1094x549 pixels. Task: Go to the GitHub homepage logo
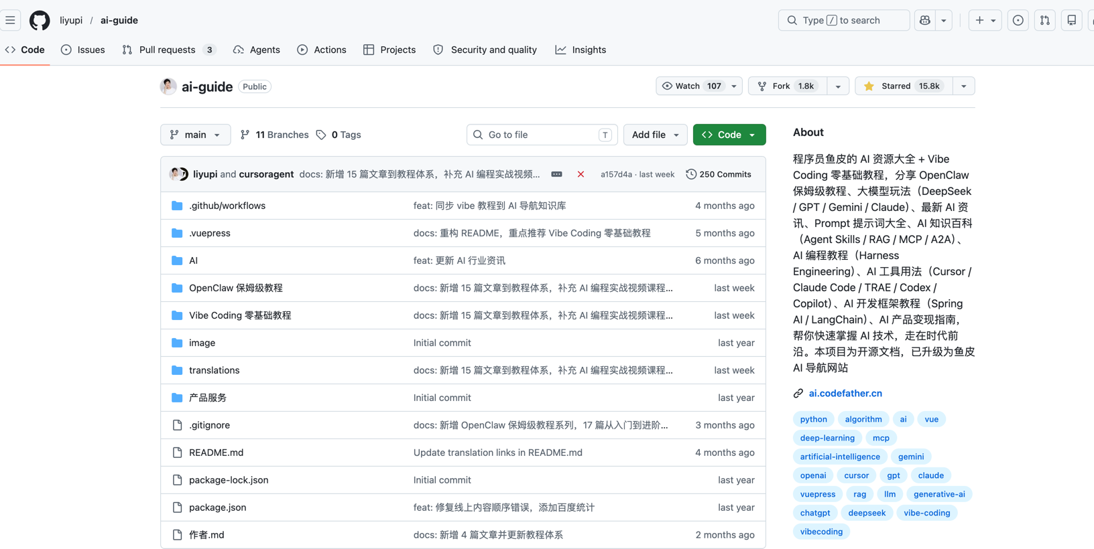40,20
